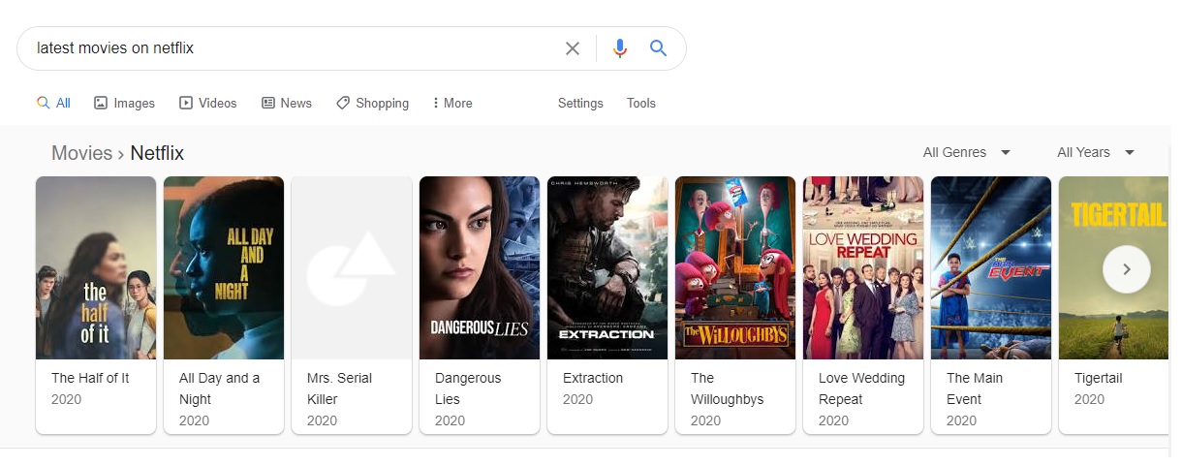Switch to the News tab
This screenshot has height=466, width=1182.
click(287, 103)
